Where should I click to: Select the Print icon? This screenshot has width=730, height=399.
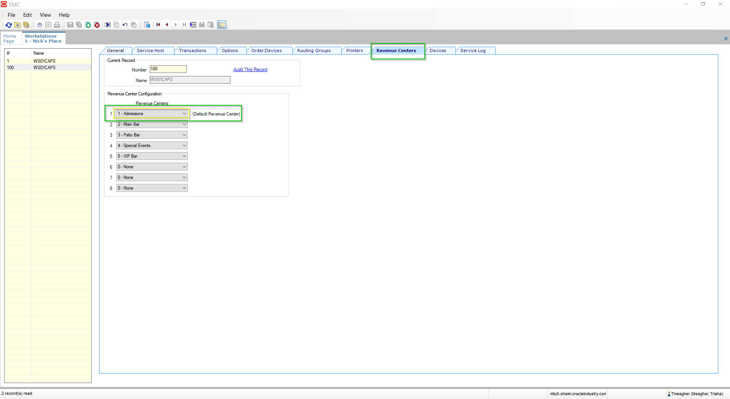(57, 25)
